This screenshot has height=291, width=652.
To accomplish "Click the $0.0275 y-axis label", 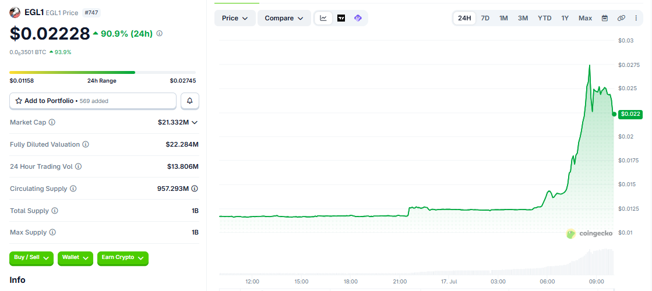I will (629, 65).
